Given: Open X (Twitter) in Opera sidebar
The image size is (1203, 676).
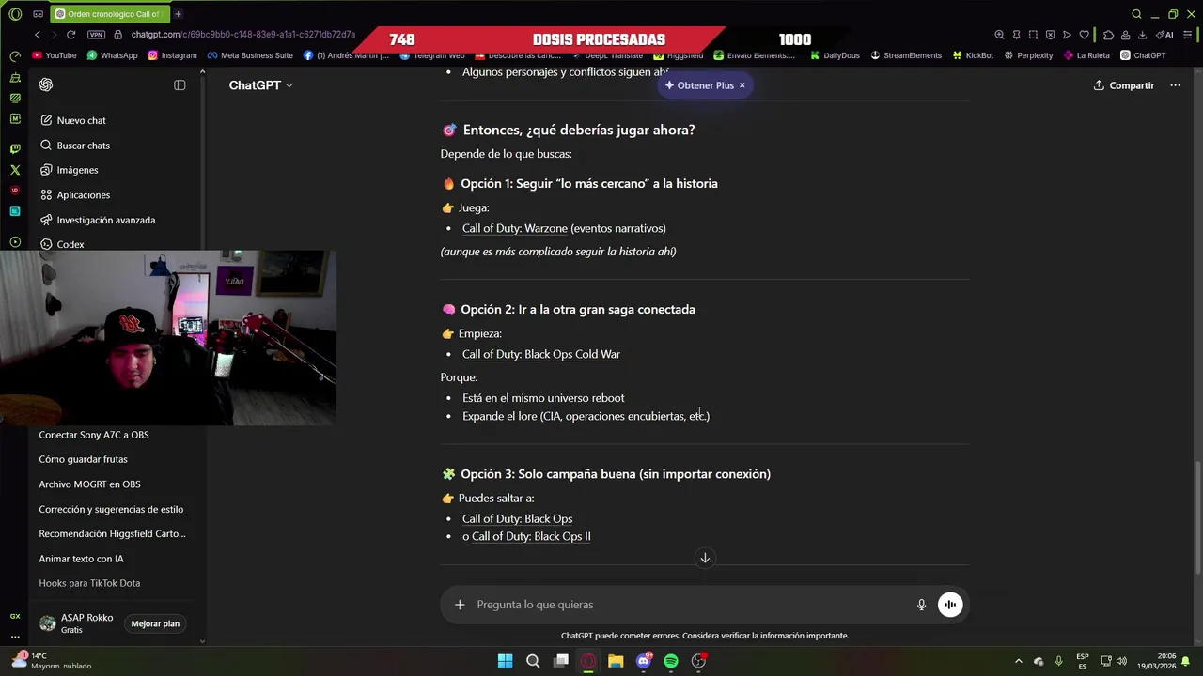Looking at the screenshot, I should [x=15, y=170].
